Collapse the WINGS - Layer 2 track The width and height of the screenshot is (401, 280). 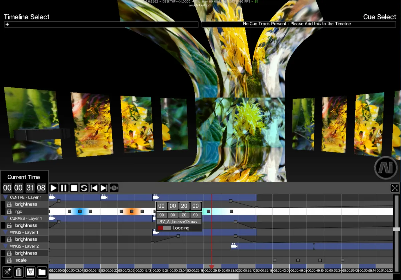point(5,246)
